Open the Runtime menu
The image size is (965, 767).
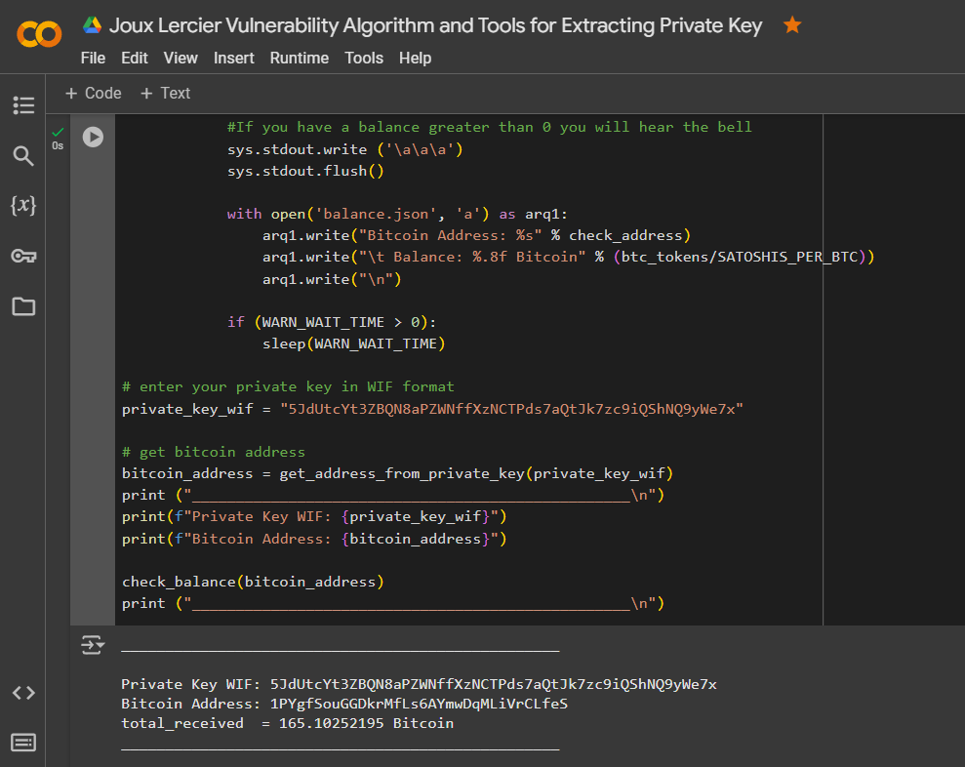[300, 58]
